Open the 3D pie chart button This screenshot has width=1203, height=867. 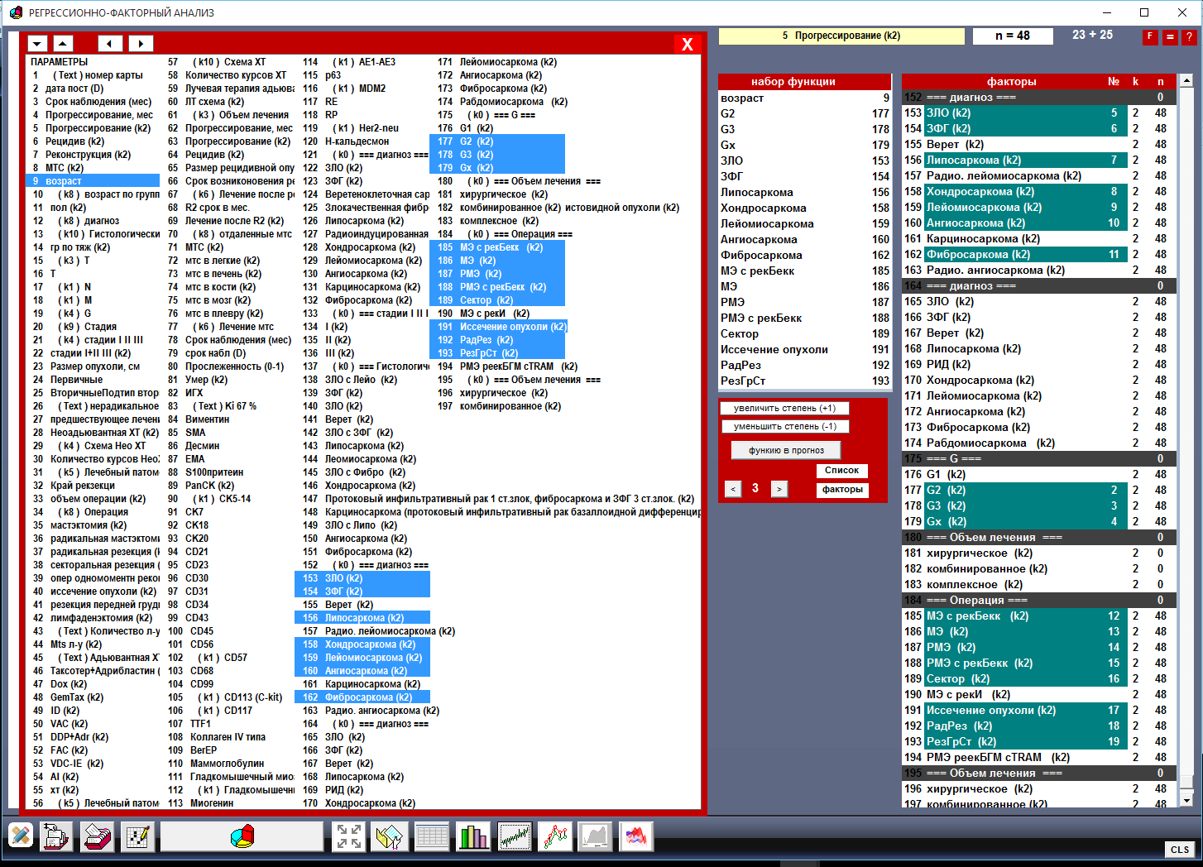pyautogui.click(x=242, y=836)
